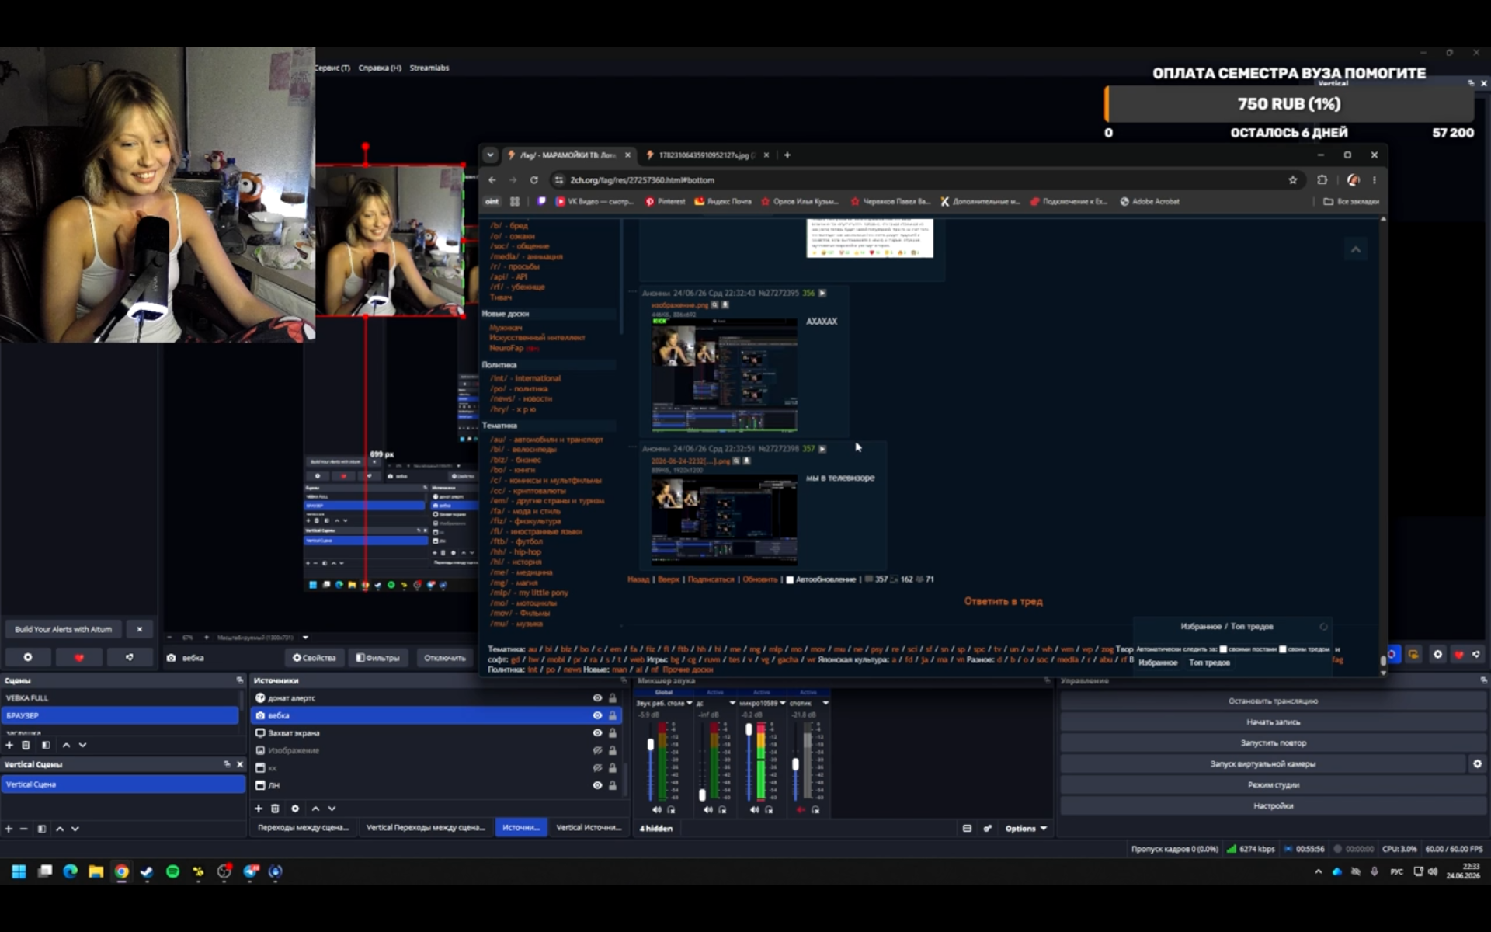
Task: Hide the вебка source
Action: [597, 715]
